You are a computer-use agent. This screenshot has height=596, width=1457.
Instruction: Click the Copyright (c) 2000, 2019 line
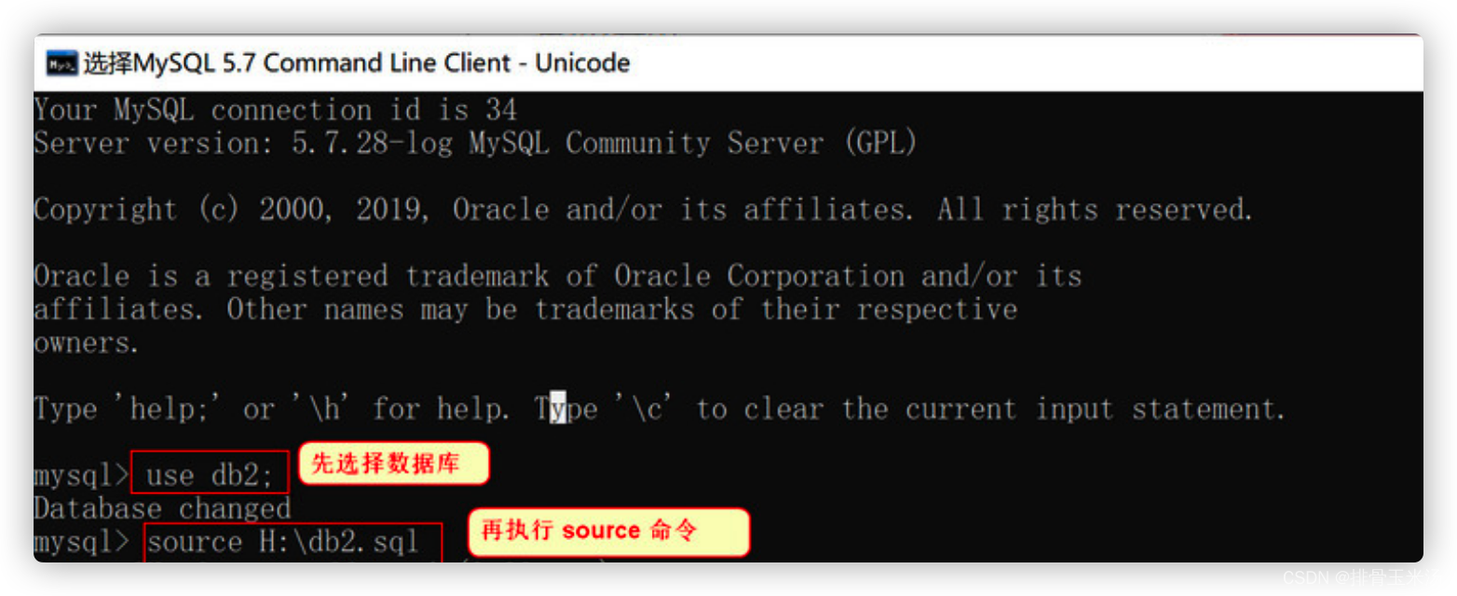644,210
